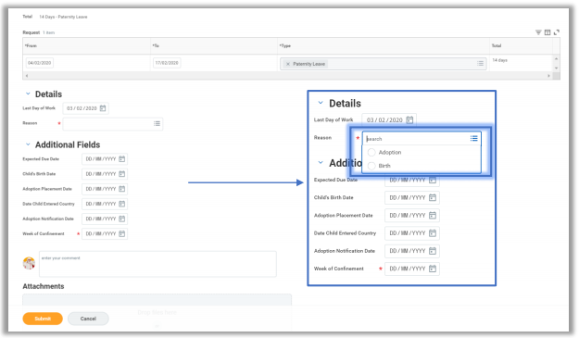Click the blue prompt list icon in Reason search

(x=473, y=138)
